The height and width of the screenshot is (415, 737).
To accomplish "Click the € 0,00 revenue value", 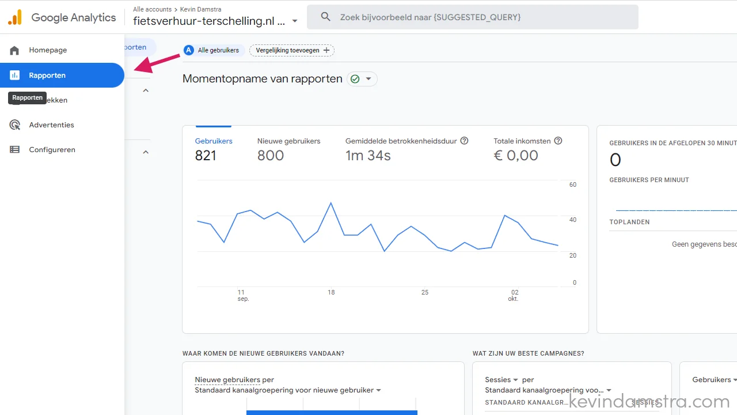I will pos(516,155).
